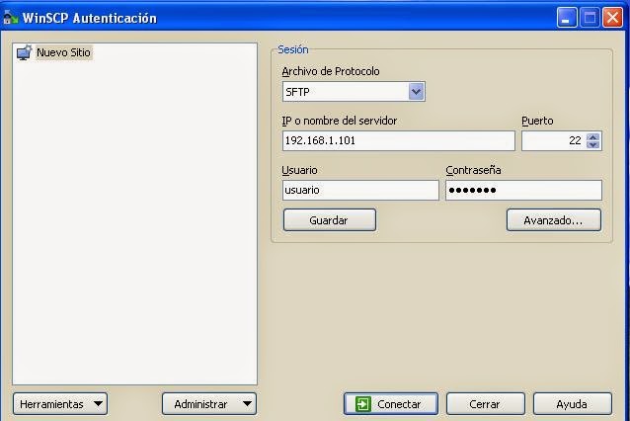The height and width of the screenshot is (421, 630).
Task: Click the Guardar button
Action: (x=330, y=220)
